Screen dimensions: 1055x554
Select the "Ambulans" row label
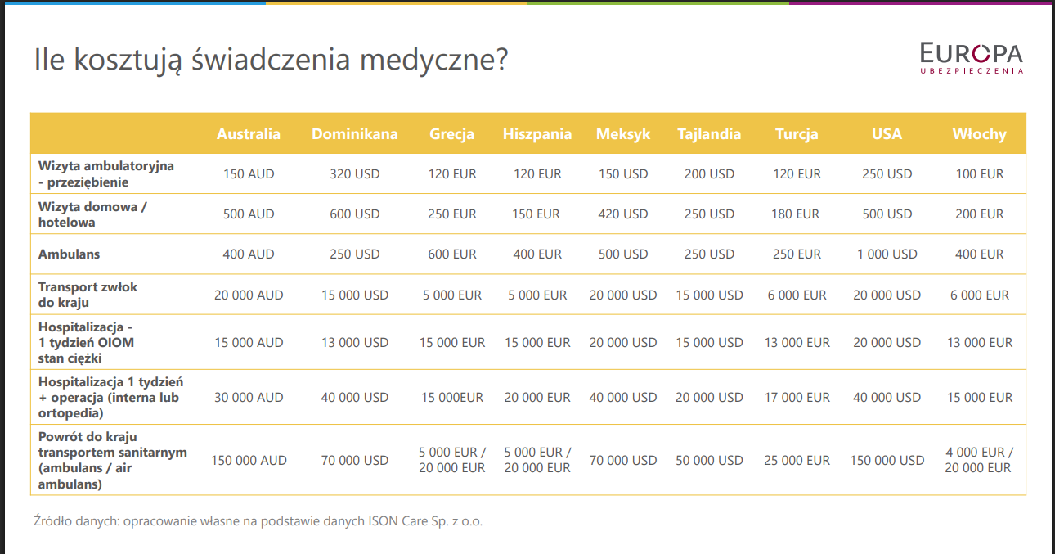click(69, 254)
